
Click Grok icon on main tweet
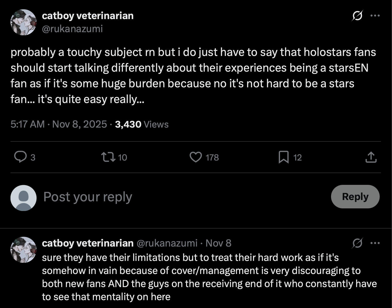[357, 16]
